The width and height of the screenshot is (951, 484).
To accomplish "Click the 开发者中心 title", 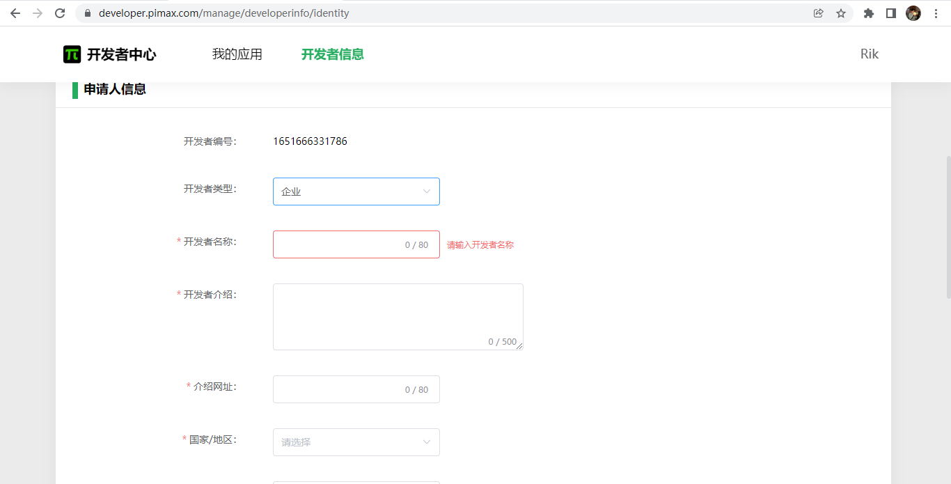I will pos(121,54).
